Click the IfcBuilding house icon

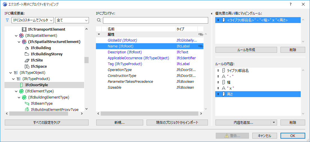pos(27,48)
